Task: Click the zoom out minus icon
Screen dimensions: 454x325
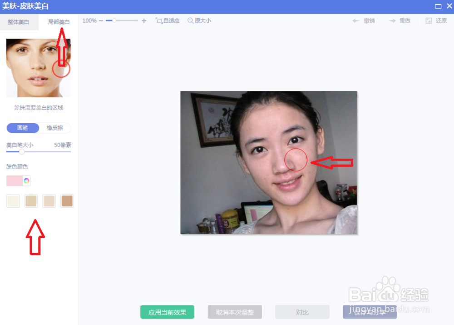Action: [102, 20]
